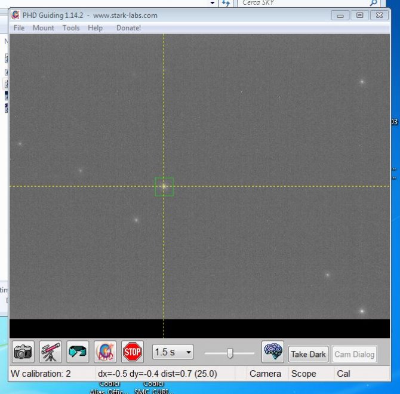Click the camera connect icon
This screenshot has width=400, height=394.
point(23,352)
